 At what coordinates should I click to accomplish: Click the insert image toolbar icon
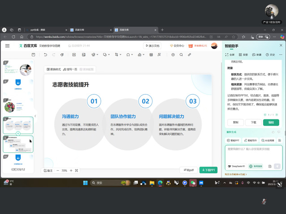click(x=84, y=55)
